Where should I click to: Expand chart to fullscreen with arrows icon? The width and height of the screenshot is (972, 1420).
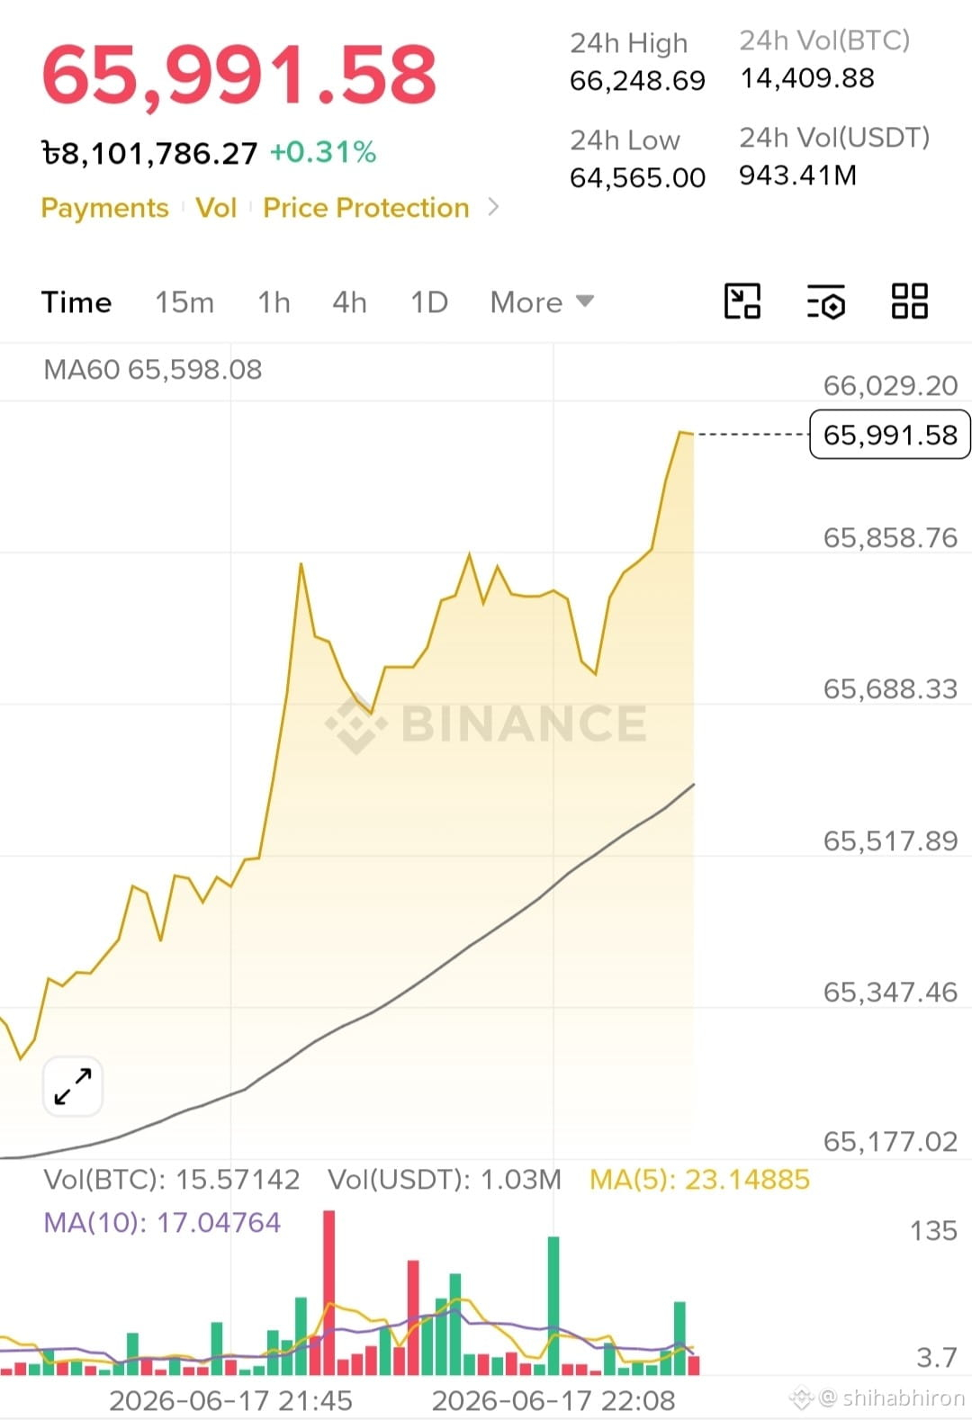click(73, 1086)
